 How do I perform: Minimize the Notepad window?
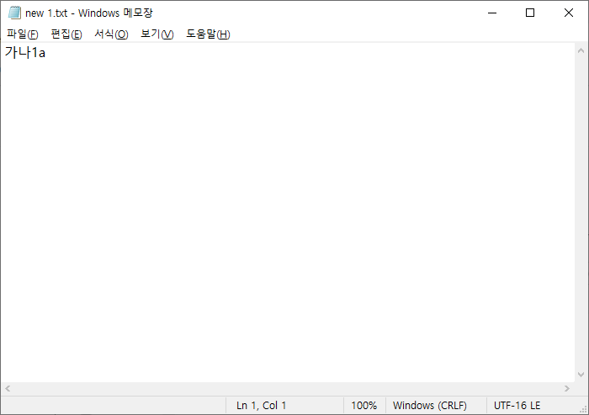pos(492,13)
